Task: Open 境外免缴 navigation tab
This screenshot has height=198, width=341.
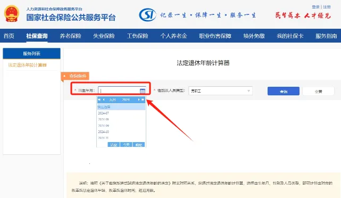Action: tap(254, 36)
